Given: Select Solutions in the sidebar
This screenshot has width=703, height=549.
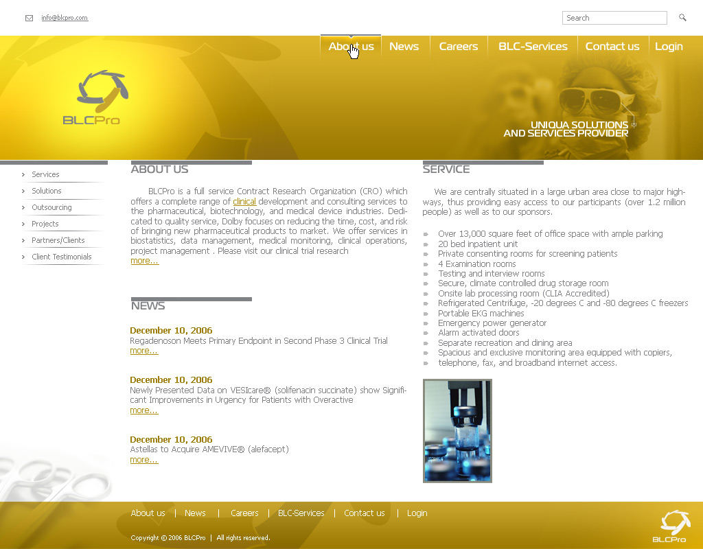Looking at the screenshot, I should pyautogui.click(x=47, y=191).
